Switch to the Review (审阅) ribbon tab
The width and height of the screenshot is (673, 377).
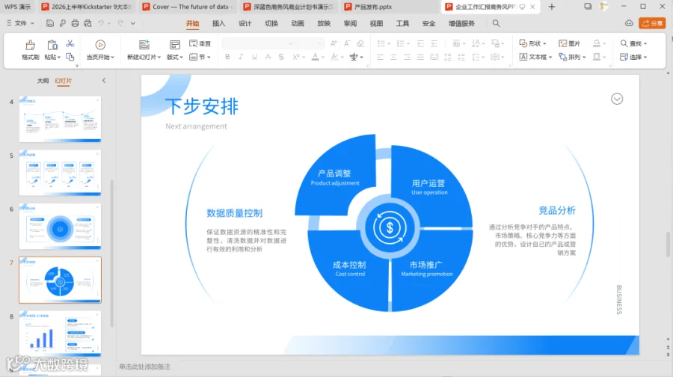[x=350, y=23]
